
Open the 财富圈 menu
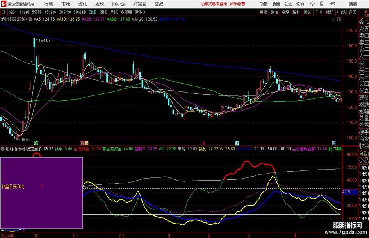pyautogui.click(x=140, y=4)
